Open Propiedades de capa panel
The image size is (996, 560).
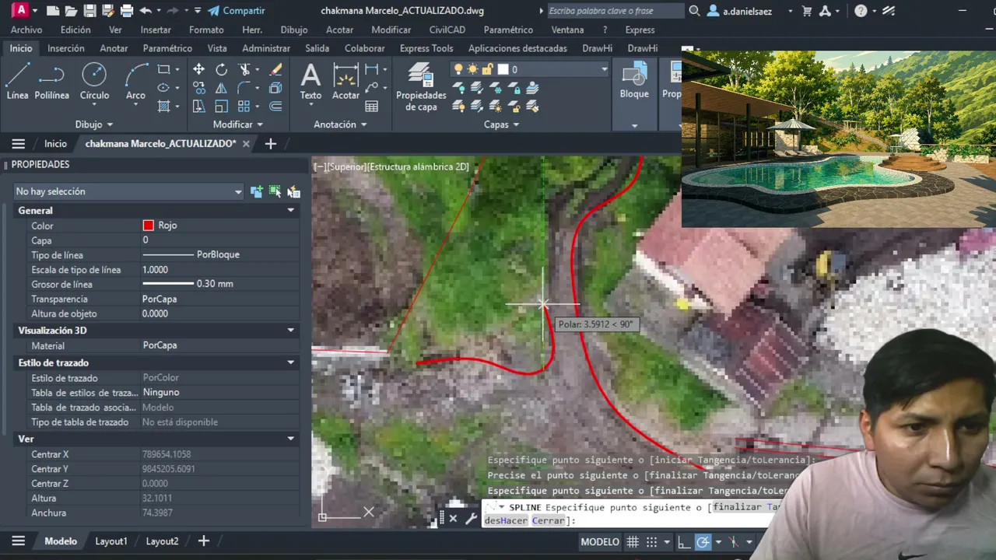point(421,87)
